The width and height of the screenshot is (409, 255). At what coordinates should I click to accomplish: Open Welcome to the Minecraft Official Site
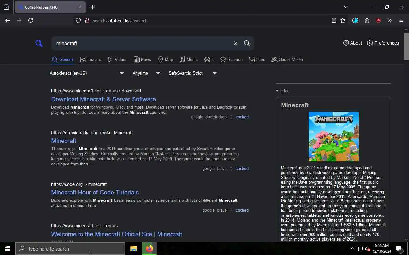point(117,234)
